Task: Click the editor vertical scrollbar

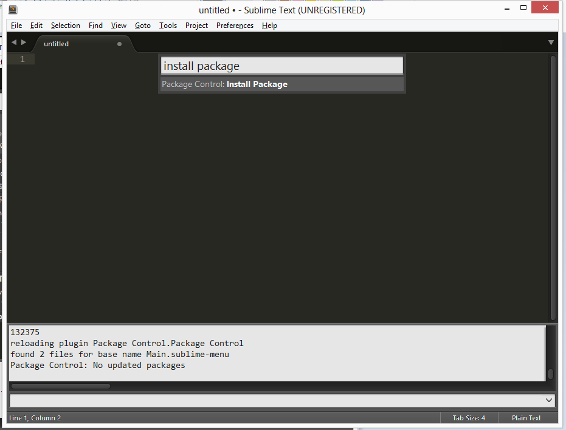Action: 553,188
